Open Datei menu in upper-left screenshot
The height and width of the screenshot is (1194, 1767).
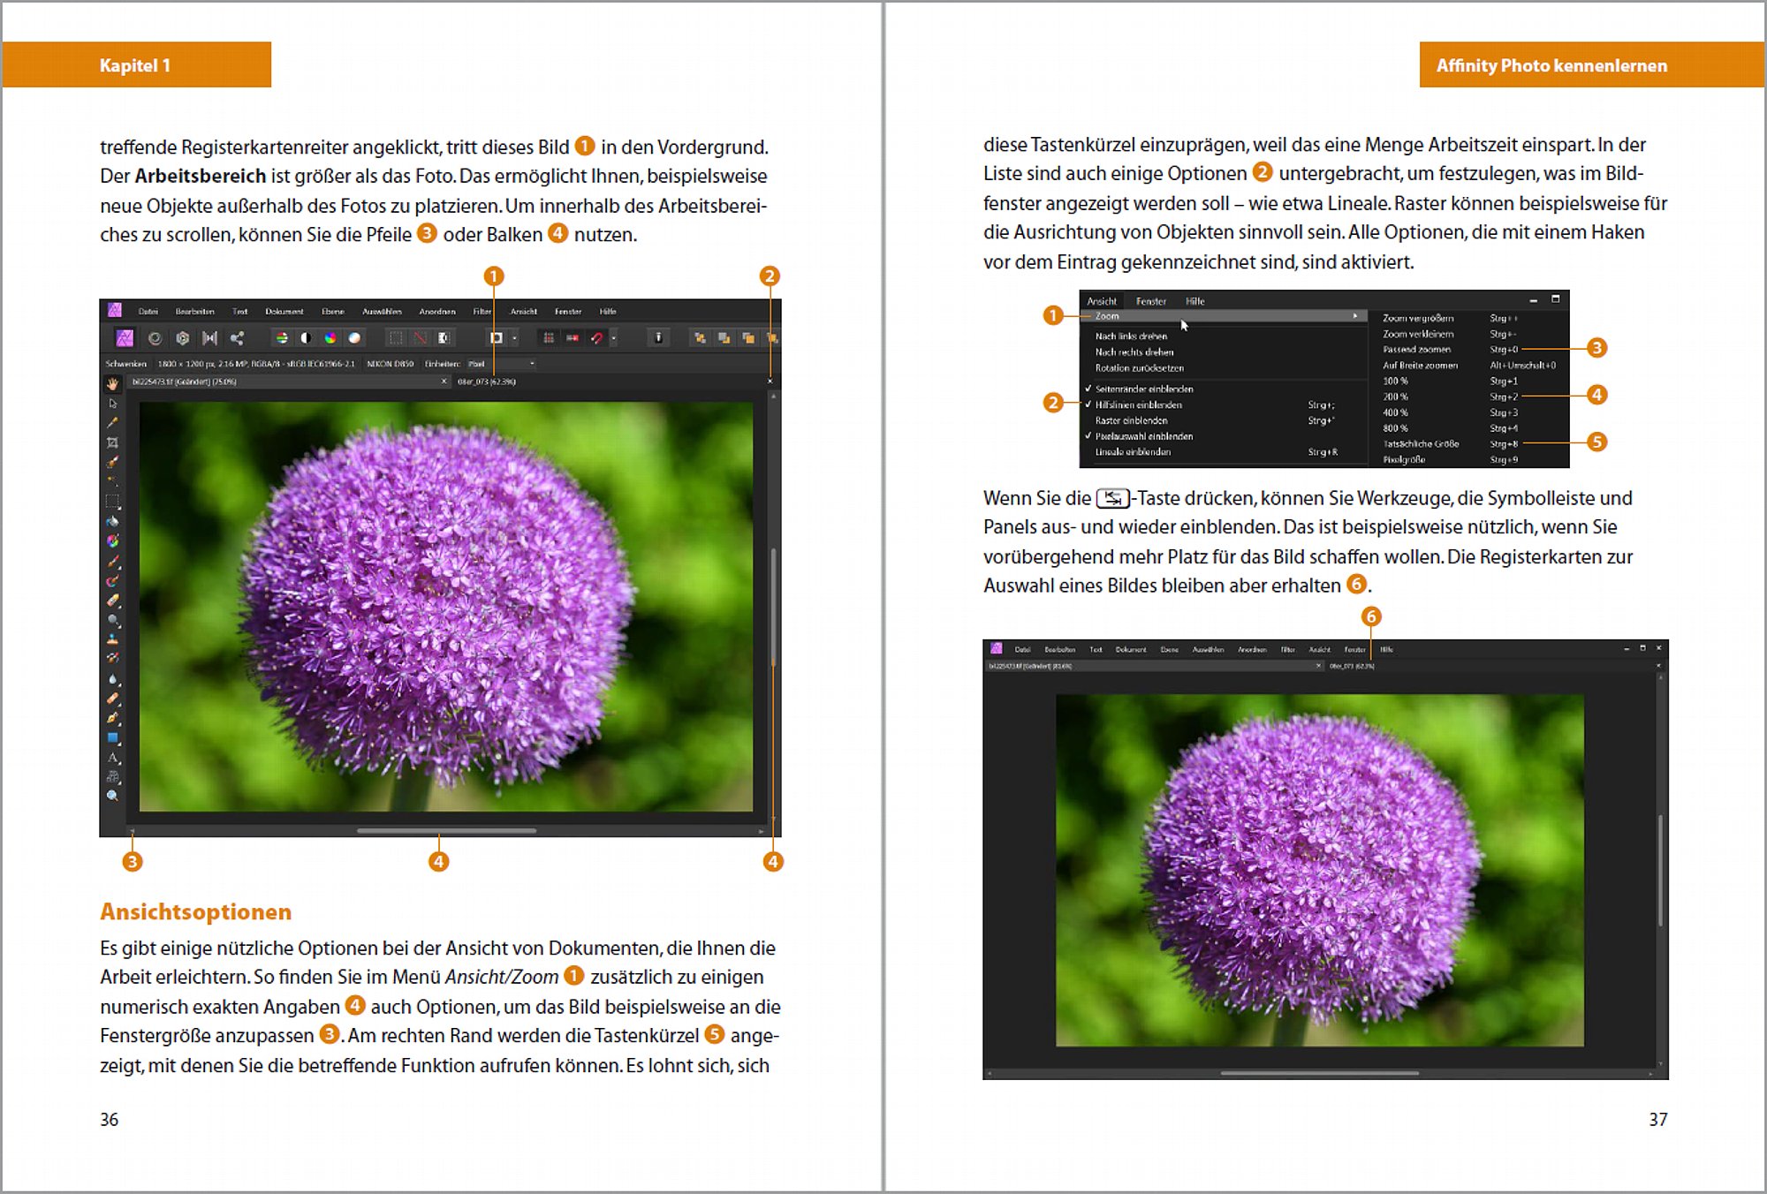coord(148,312)
